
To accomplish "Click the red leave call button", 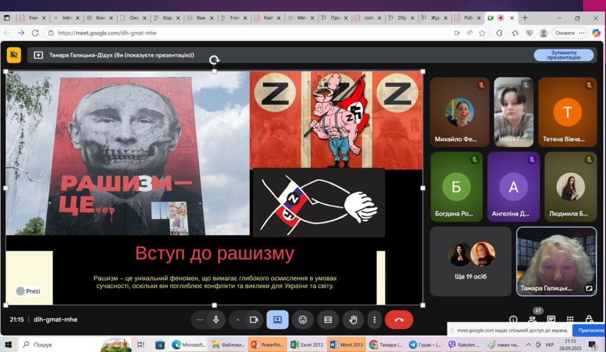I will point(399,319).
